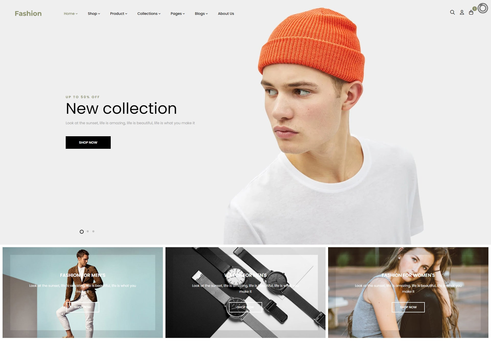Screen dimensions: 491x341
Task: Expand the Collections dropdown menu
Action: click(149, 14)
